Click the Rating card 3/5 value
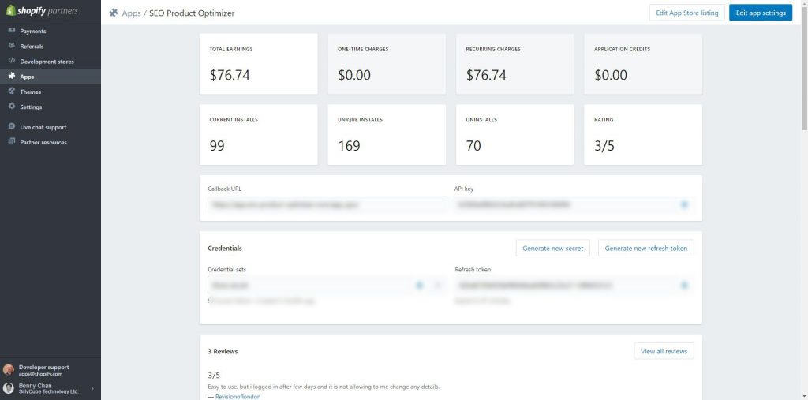 (604, 146)
